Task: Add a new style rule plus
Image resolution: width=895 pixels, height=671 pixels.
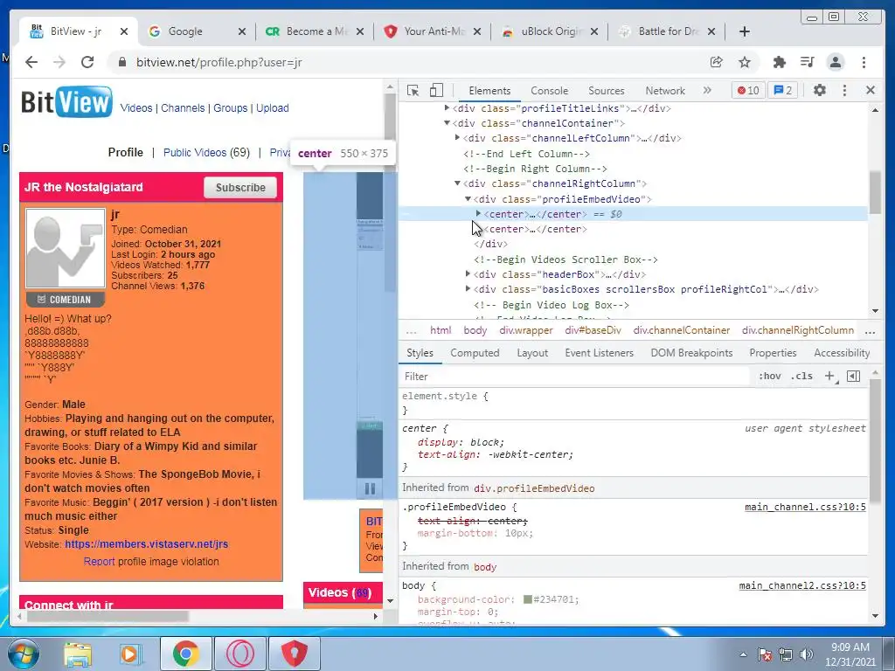Action: tap(829, 376)
